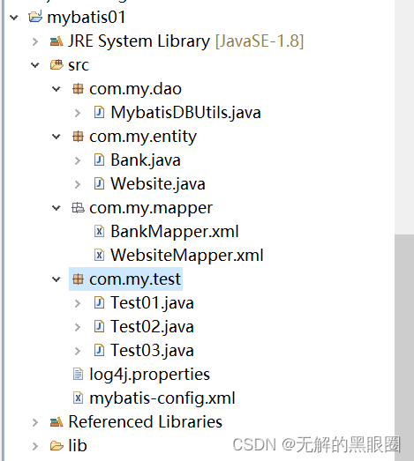Expand the Test02.java node
The height and width of the screenshot is (461, 414).
pyautogui.click(x=78, y=327)
